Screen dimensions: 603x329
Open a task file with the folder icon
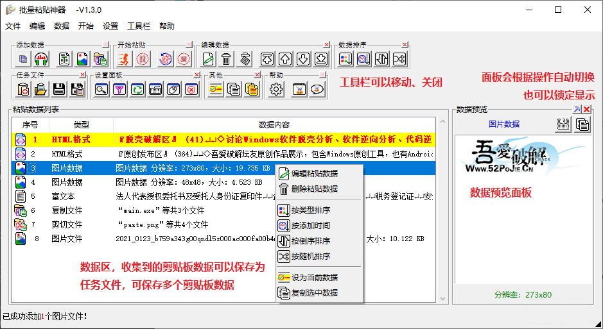point(41,89)
